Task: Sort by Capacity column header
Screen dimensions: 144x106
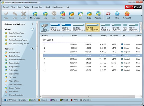Action: point(70,35)
